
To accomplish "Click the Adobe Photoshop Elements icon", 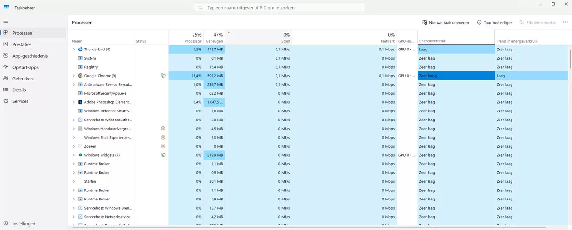I will click(x=80, y=102).
